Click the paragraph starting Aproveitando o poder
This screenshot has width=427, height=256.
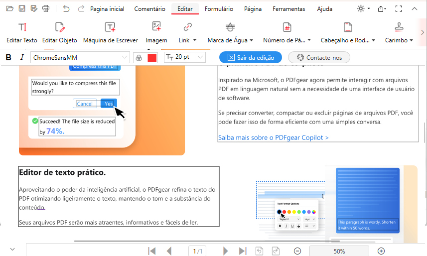coord(117,199)
